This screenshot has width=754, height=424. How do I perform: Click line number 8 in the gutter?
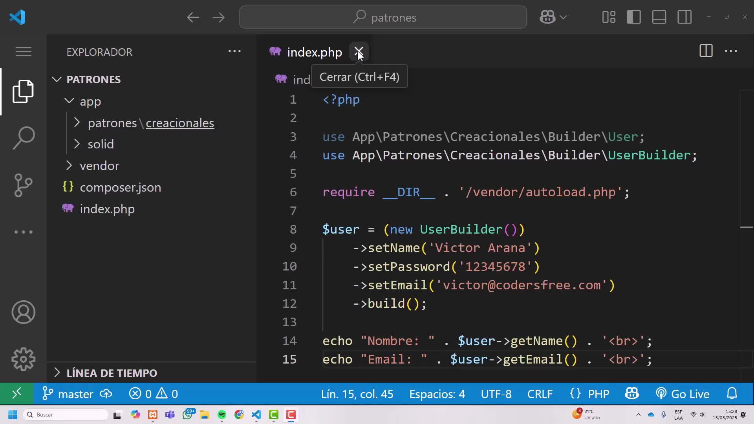[x=293, y=229]
